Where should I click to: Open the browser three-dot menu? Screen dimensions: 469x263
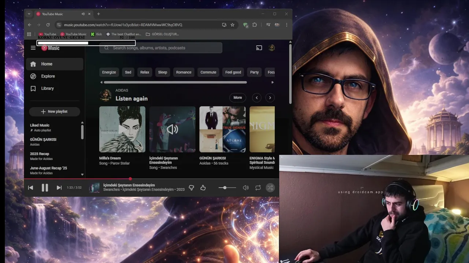point(287,25)
